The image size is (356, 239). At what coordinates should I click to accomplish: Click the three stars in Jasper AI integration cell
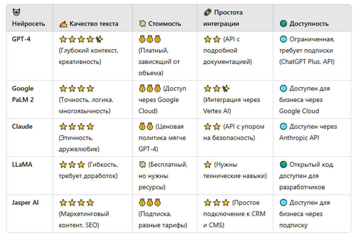[x=217, y=203]
